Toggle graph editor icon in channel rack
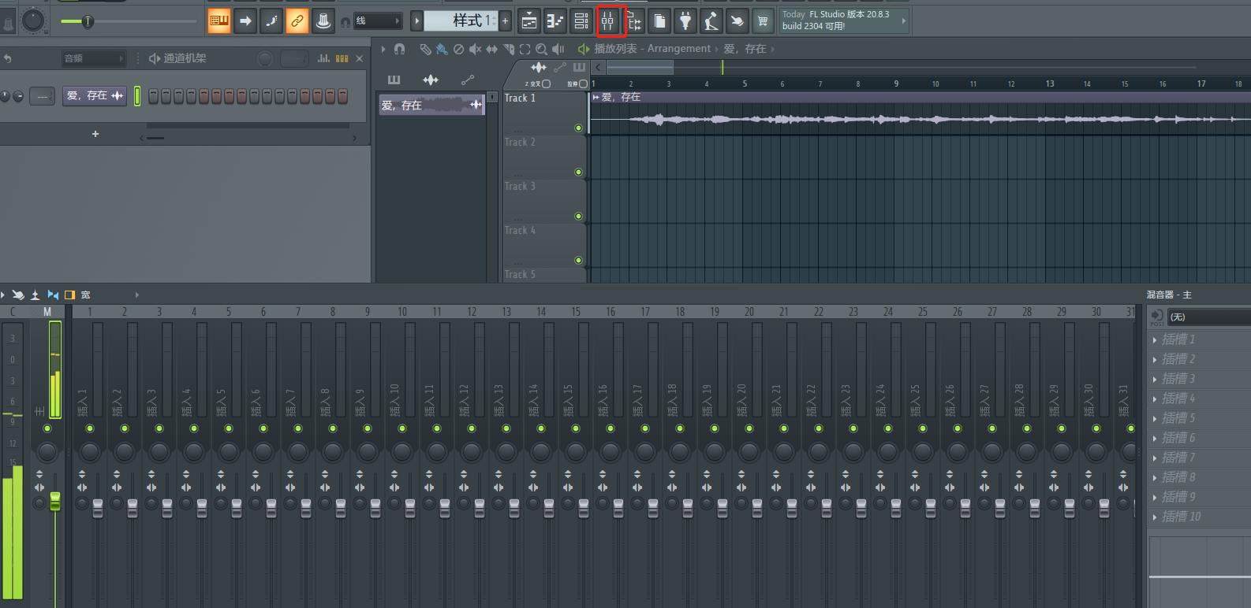This screenshot has height=608, width=1251. 323,58
